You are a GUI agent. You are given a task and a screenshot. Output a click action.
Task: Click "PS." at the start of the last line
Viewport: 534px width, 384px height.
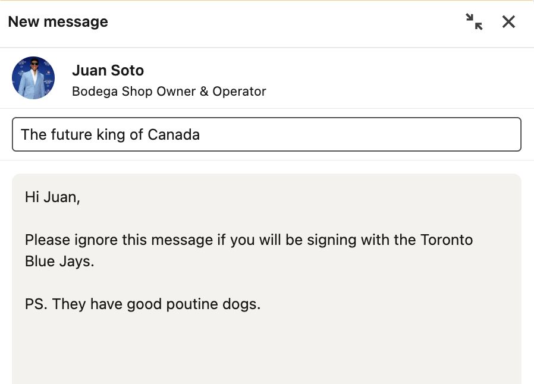[x=36, y=304]
